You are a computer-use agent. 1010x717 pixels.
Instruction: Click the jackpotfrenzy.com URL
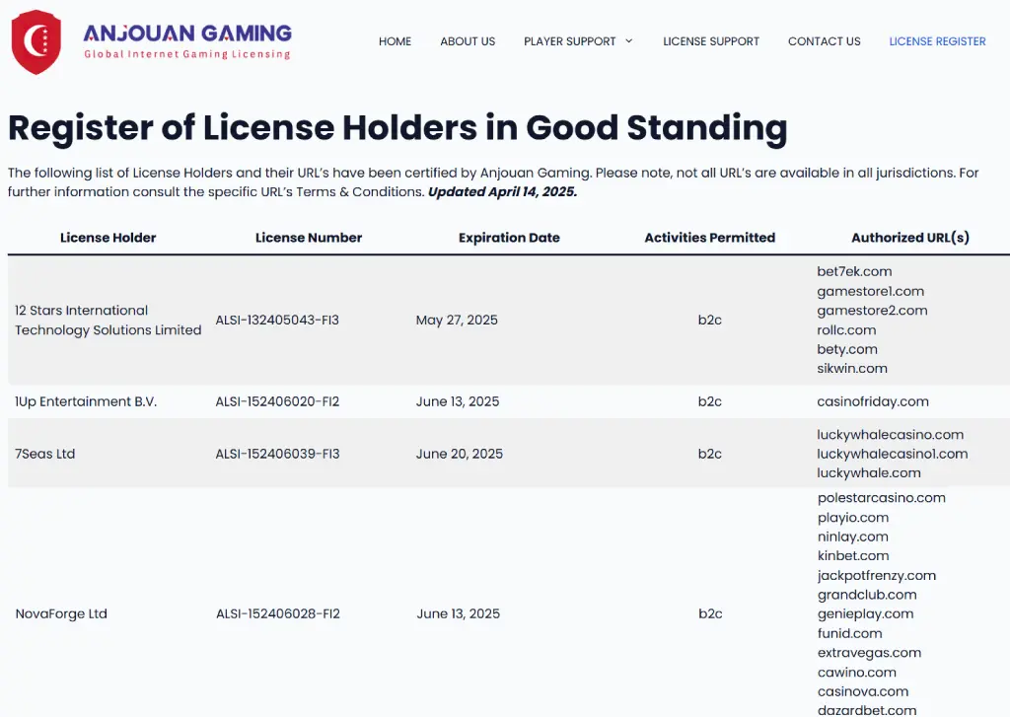point(877,575)
